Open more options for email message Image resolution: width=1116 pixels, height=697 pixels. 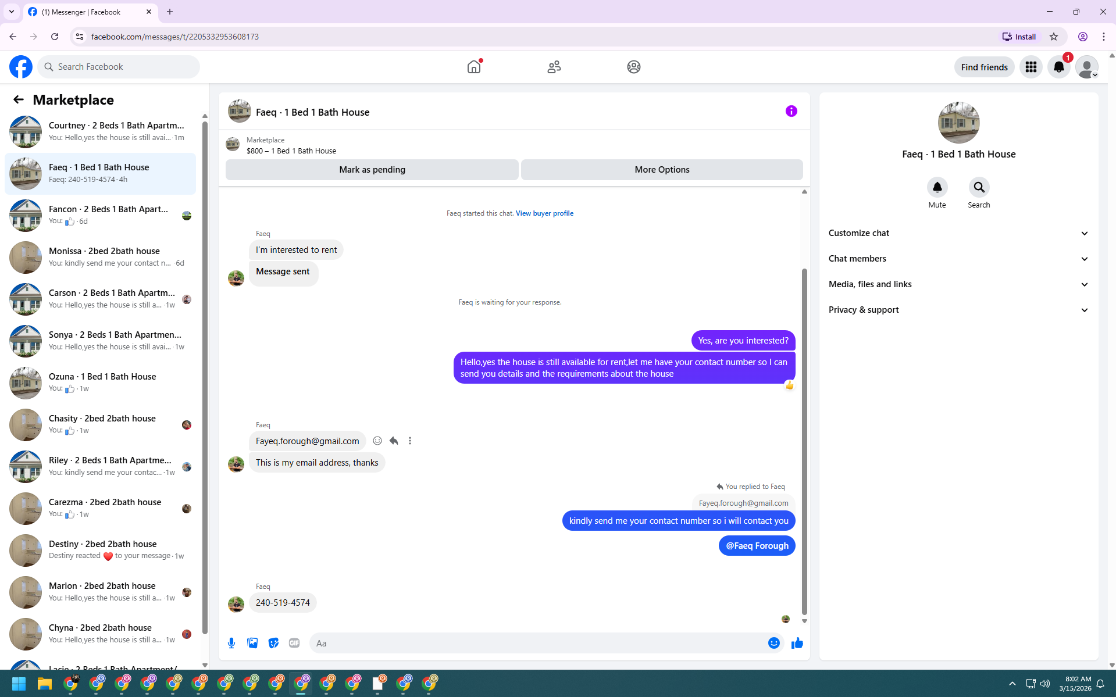(410, 441)
